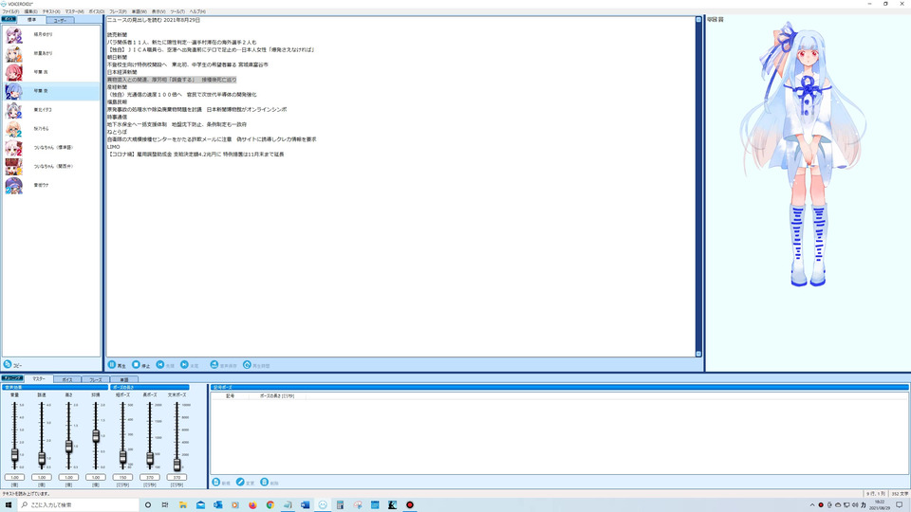Select the 音街ウナ voice avatar
This screenshot has height=512, width=911.
(x=14, y=185)
